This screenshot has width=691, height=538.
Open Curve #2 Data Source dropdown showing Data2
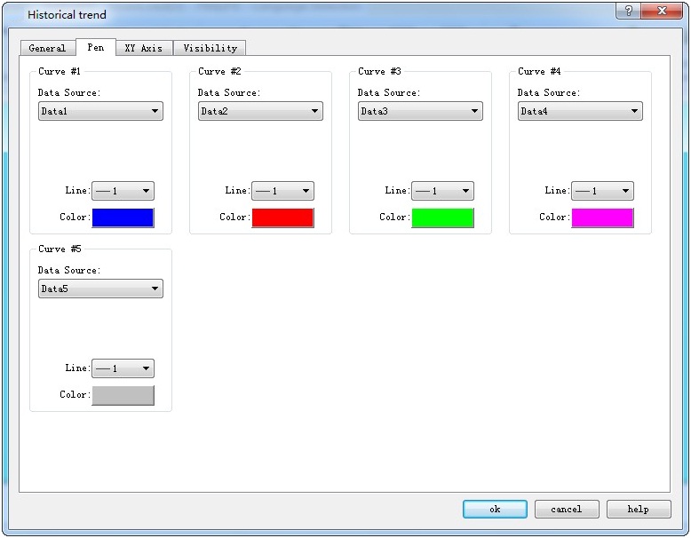click(260, 111)
